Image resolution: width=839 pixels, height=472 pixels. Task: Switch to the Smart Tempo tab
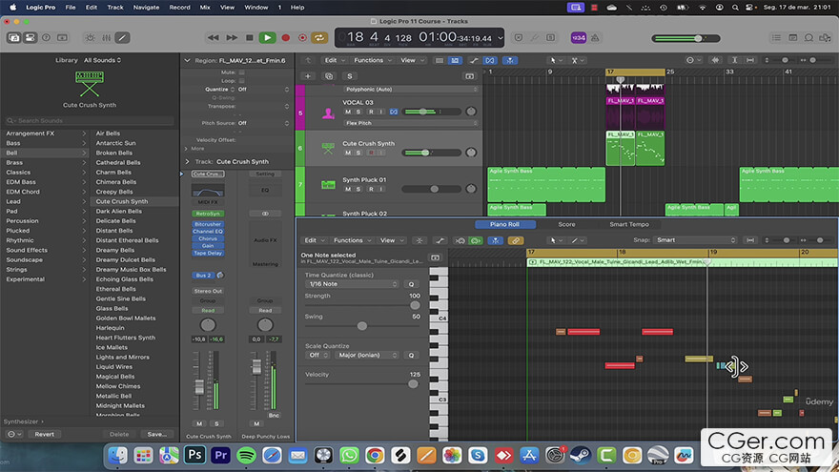coord(629,224)
